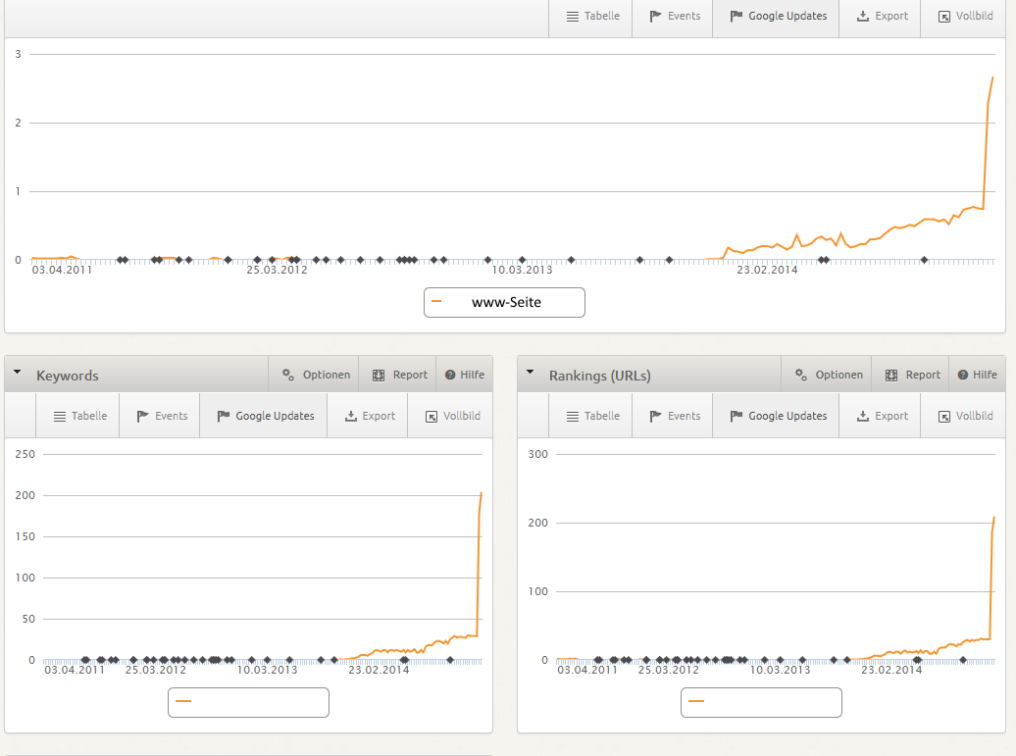This screenshot has width=1016, height=756.
Task: Click the Hilfe button in the Keywords panel
Action: (464, 375)
